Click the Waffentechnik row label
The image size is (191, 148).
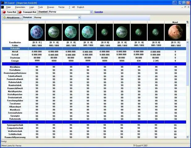click(x=15, y=131)
